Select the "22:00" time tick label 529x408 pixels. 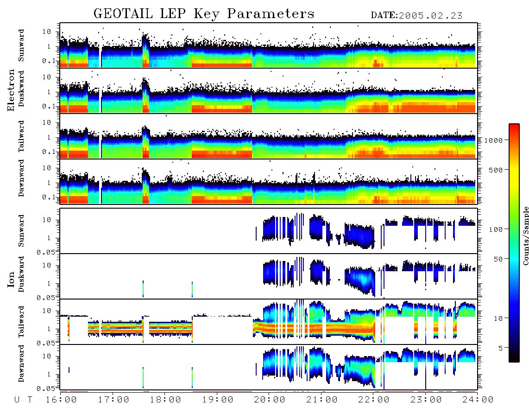click(x=374, y=400)
